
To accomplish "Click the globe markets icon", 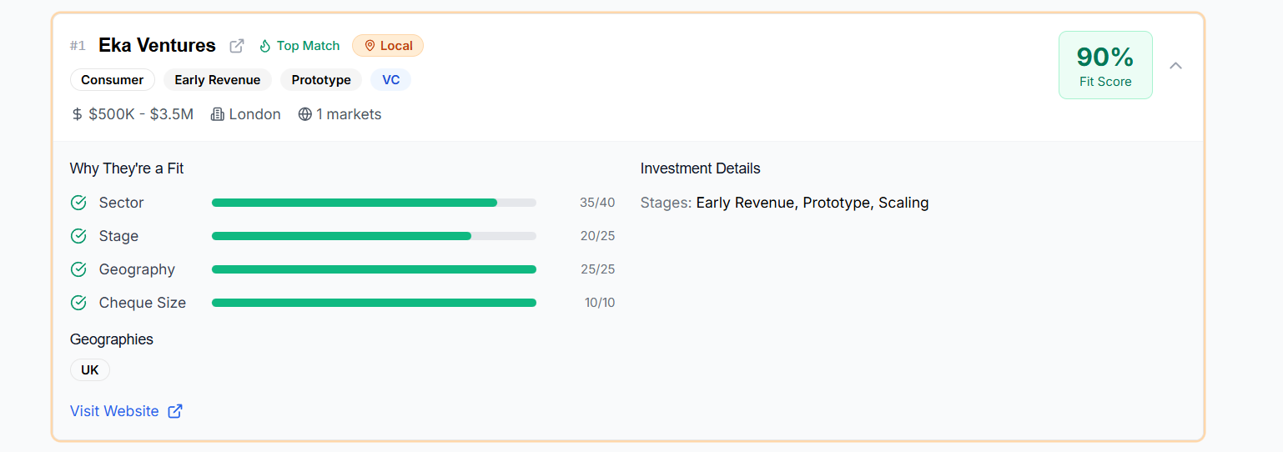I will pos(304,114).
